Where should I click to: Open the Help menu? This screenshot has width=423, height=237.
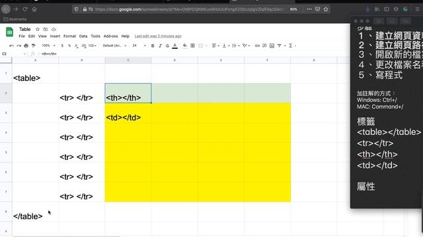pyautogui.click(x=125, y=36)
